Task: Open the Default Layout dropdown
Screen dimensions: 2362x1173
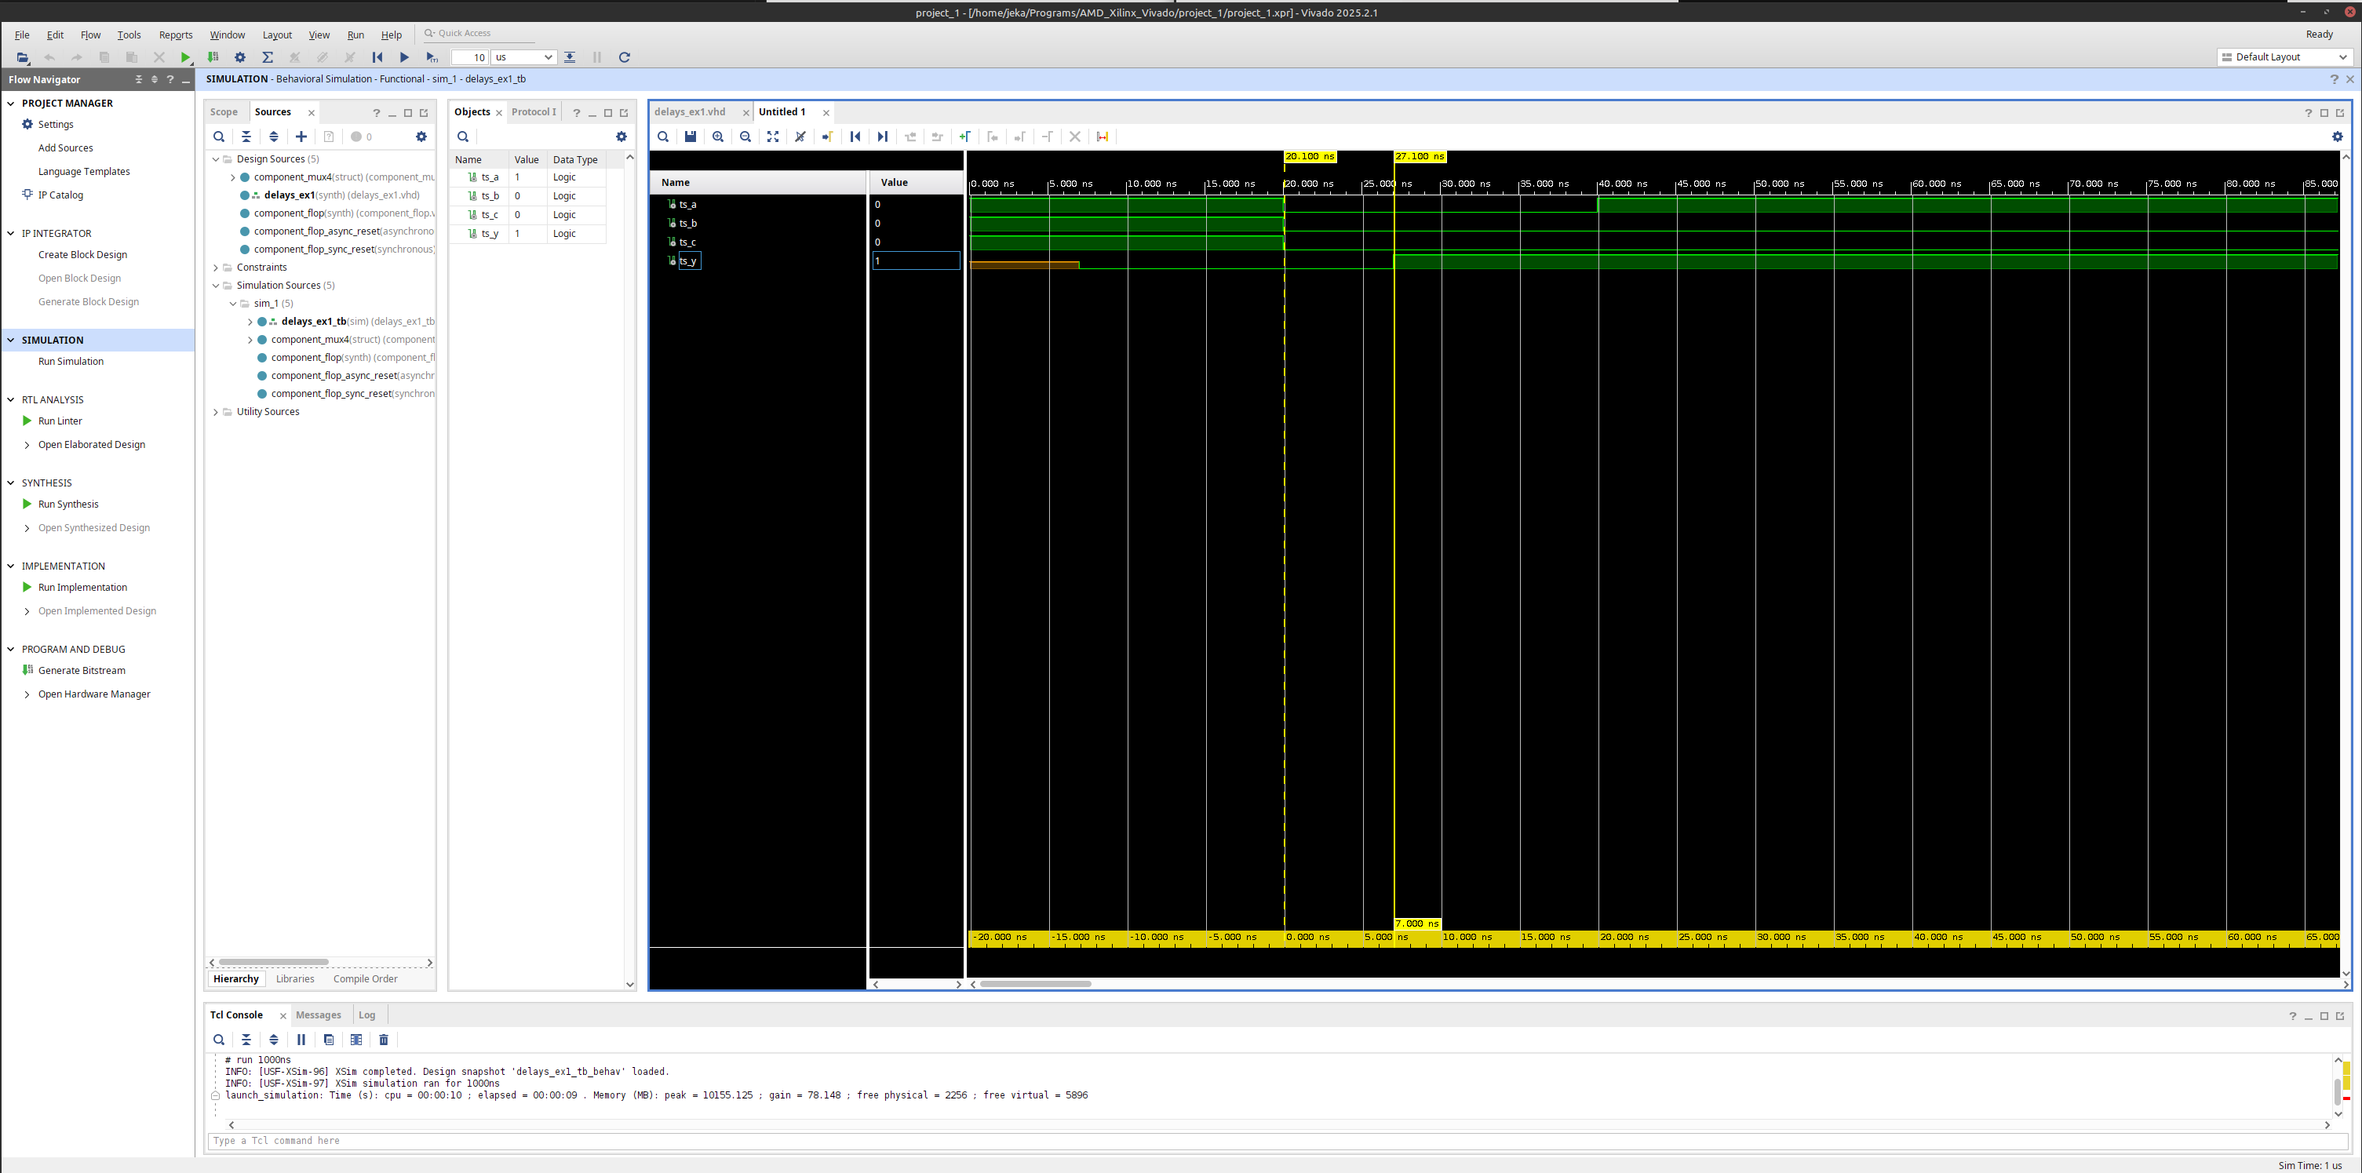Action: pos(2284,56)
